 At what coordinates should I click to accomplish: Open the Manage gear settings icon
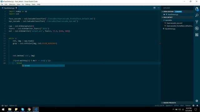197,101
